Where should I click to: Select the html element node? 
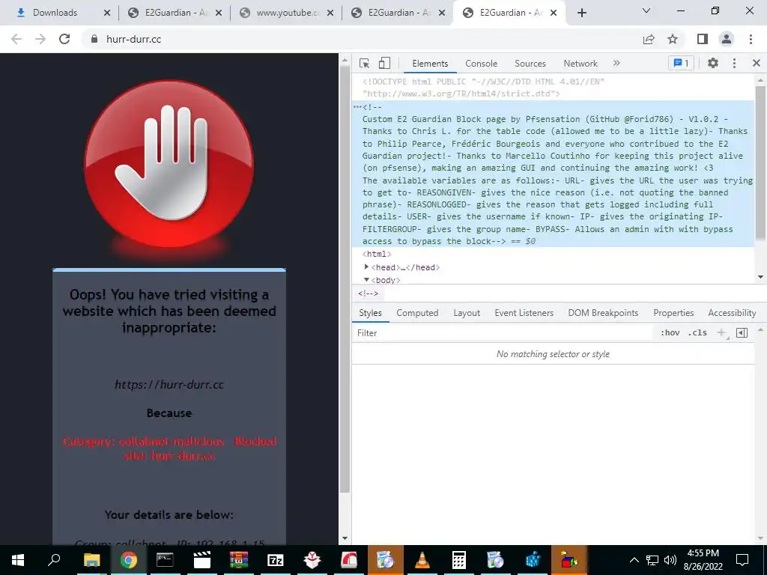click(x=377, y=255)
